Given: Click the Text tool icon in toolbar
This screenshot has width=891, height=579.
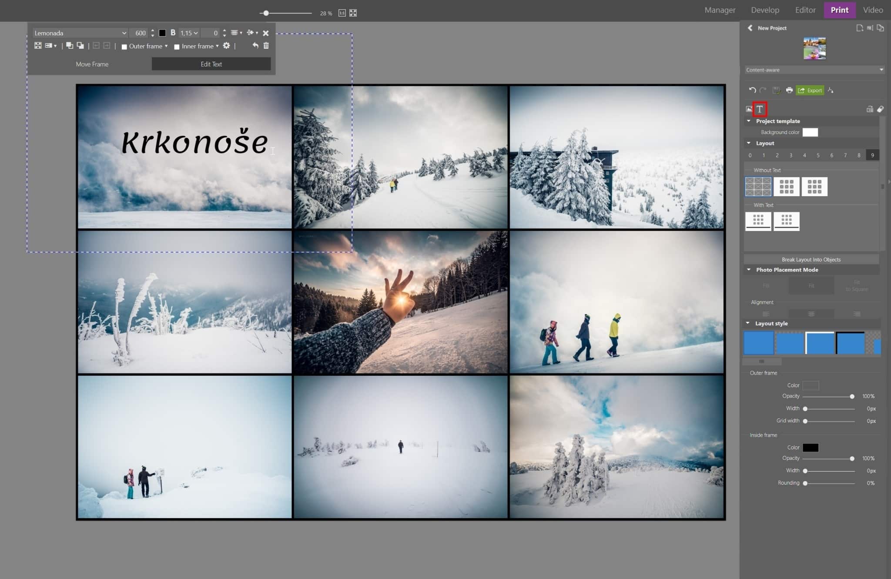Looking at the screenshot, I should click(760, 108).
